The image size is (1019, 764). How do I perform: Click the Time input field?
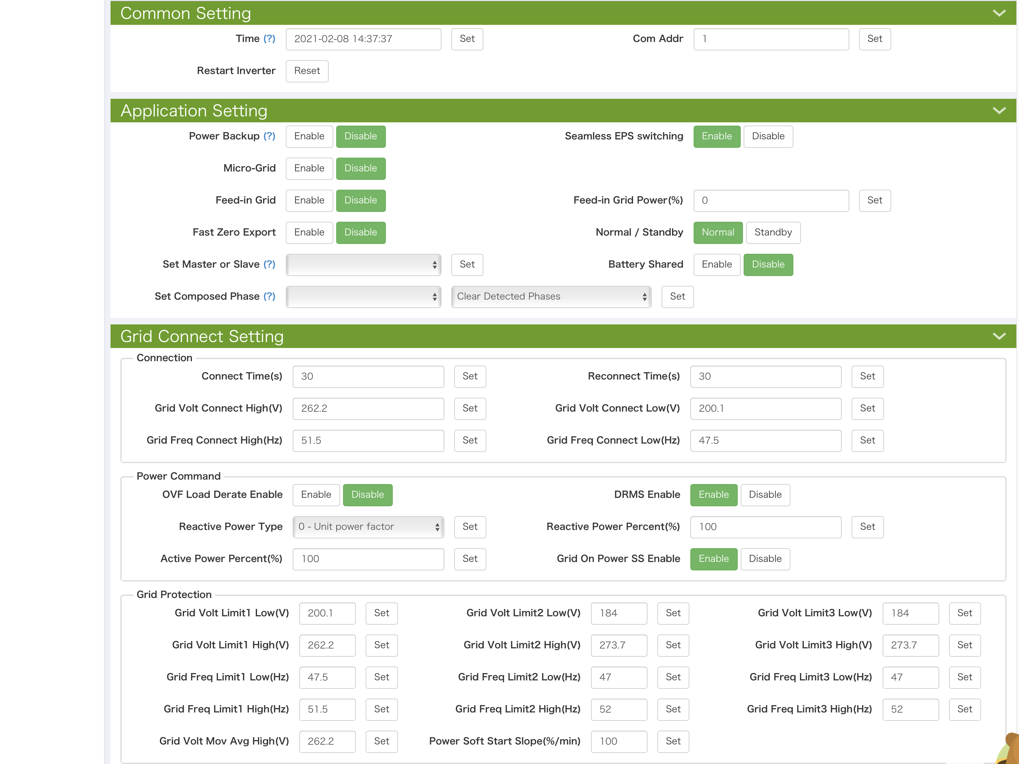coord(363,39)
